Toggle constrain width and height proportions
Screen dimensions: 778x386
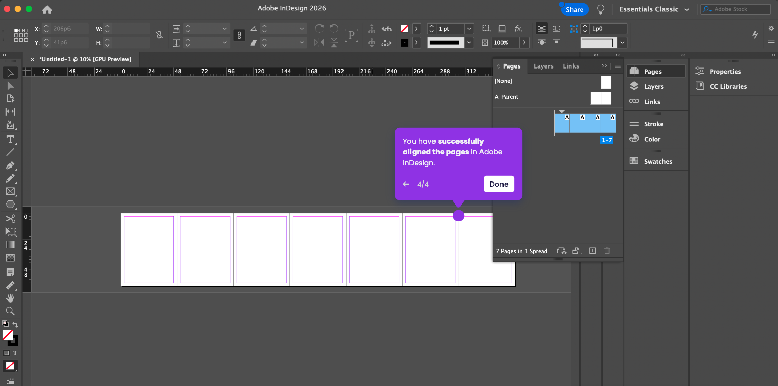point(159,35)
